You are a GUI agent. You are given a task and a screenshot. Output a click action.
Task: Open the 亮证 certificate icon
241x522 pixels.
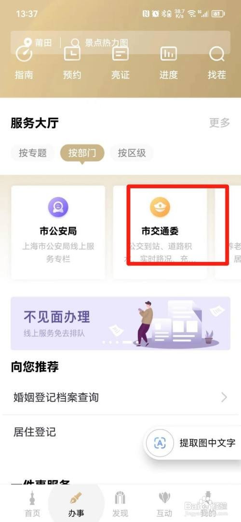coord(120,53)
